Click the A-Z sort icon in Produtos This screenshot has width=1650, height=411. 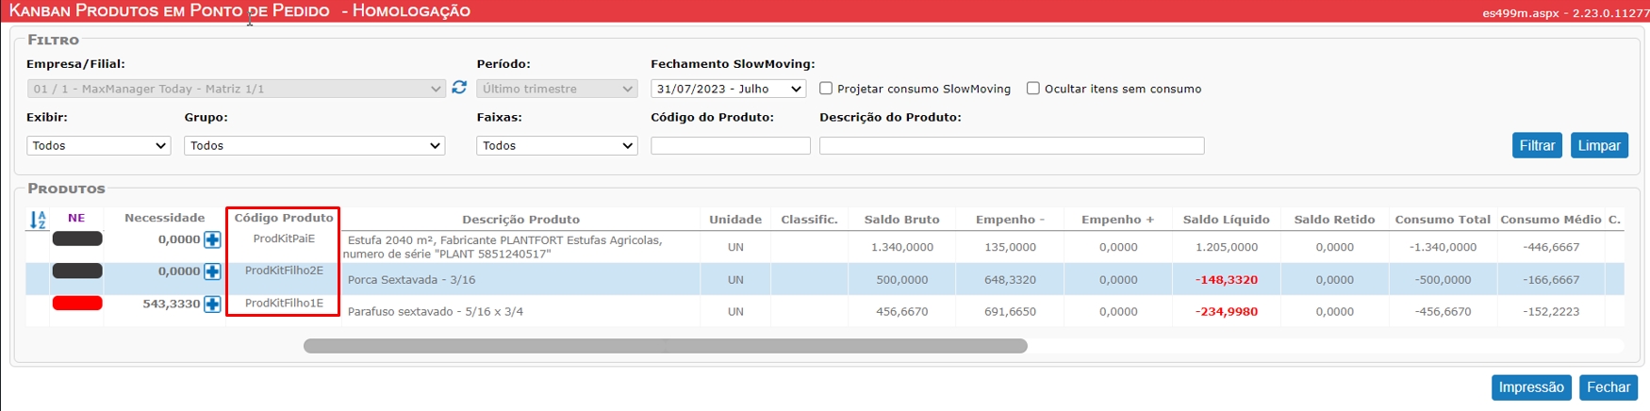point(38,220)
